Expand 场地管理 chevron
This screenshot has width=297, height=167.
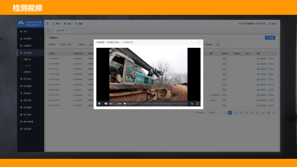point(40,86)
